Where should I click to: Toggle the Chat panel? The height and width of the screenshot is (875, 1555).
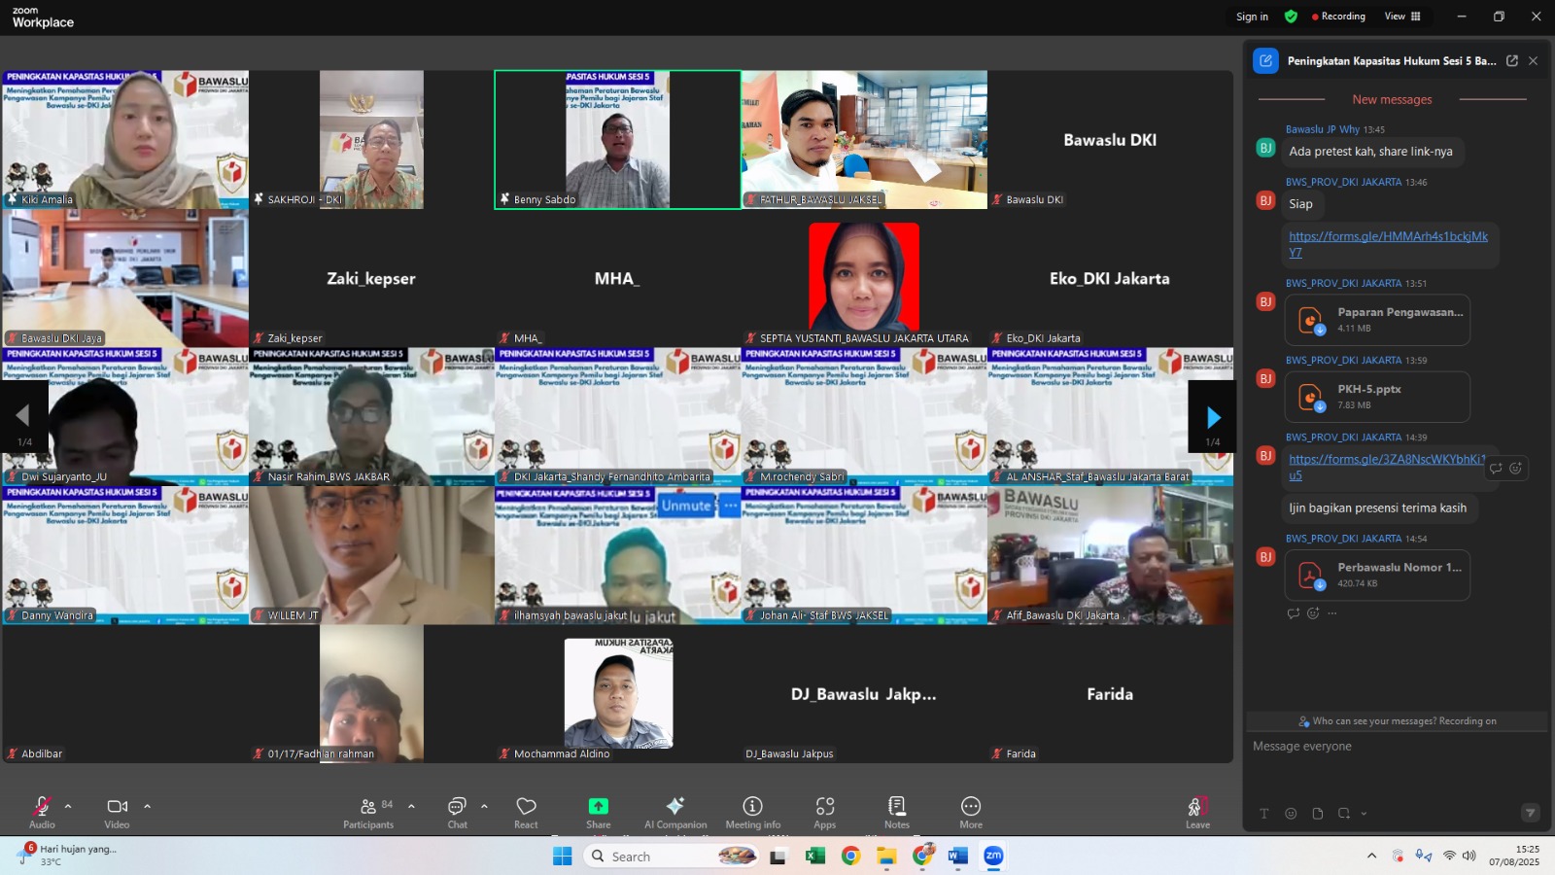point(457,812)
